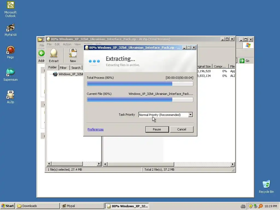This screenshot has width=280, height=210.
Task: Open the Recycle Bin
Action: click(x=266, y=186)
